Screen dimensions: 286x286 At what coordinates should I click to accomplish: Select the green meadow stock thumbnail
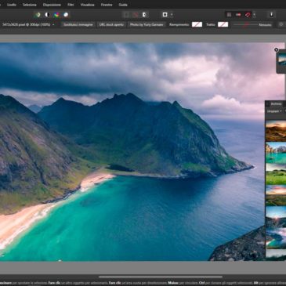tap(276, 174)
